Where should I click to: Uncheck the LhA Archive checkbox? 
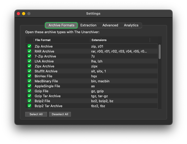(x=29, y=61)
